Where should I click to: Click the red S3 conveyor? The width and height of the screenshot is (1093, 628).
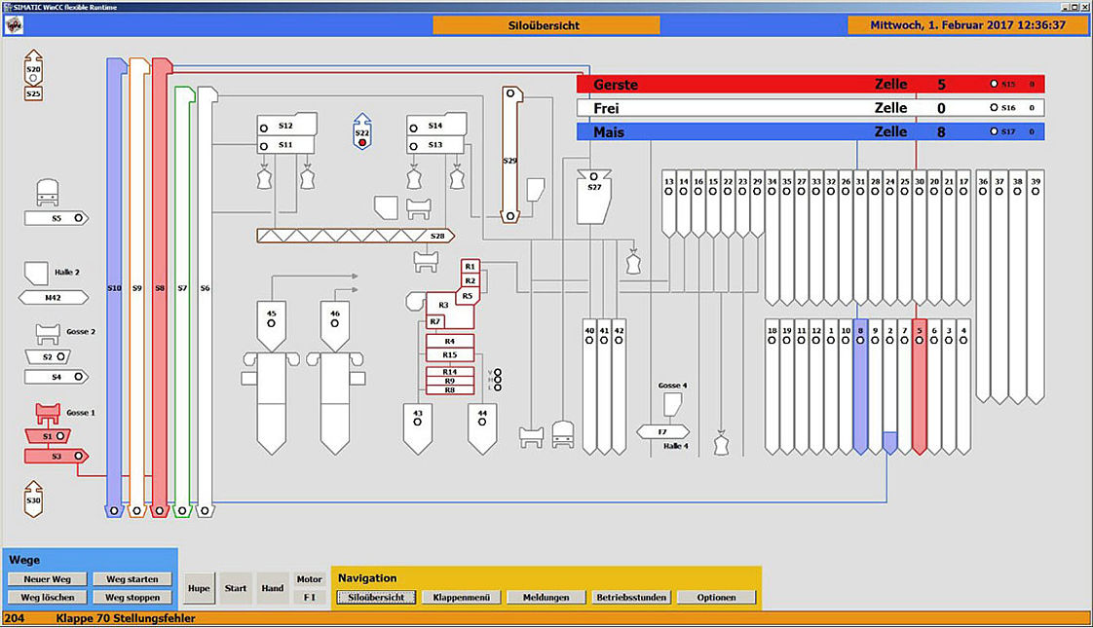(57, 456)
